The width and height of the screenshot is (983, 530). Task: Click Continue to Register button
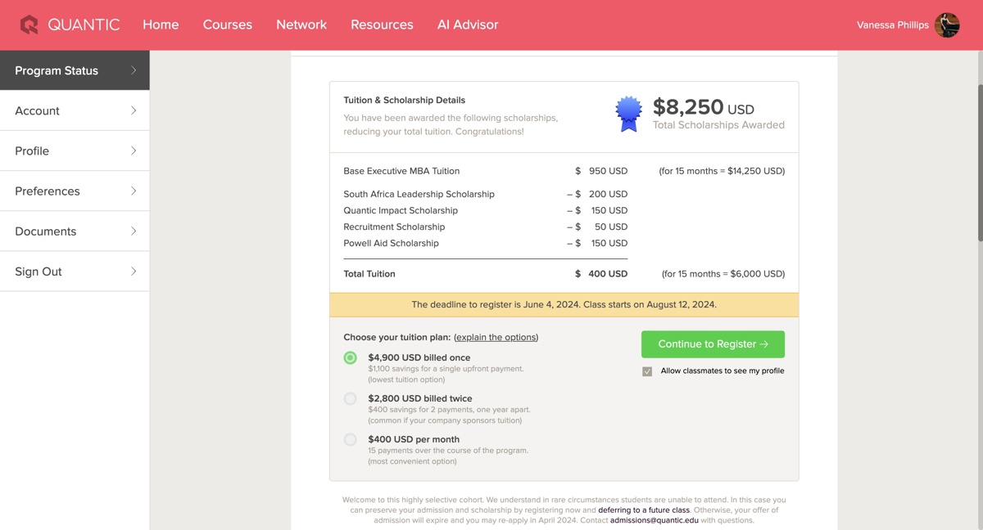pyautogui.click(x=713, y=344)
